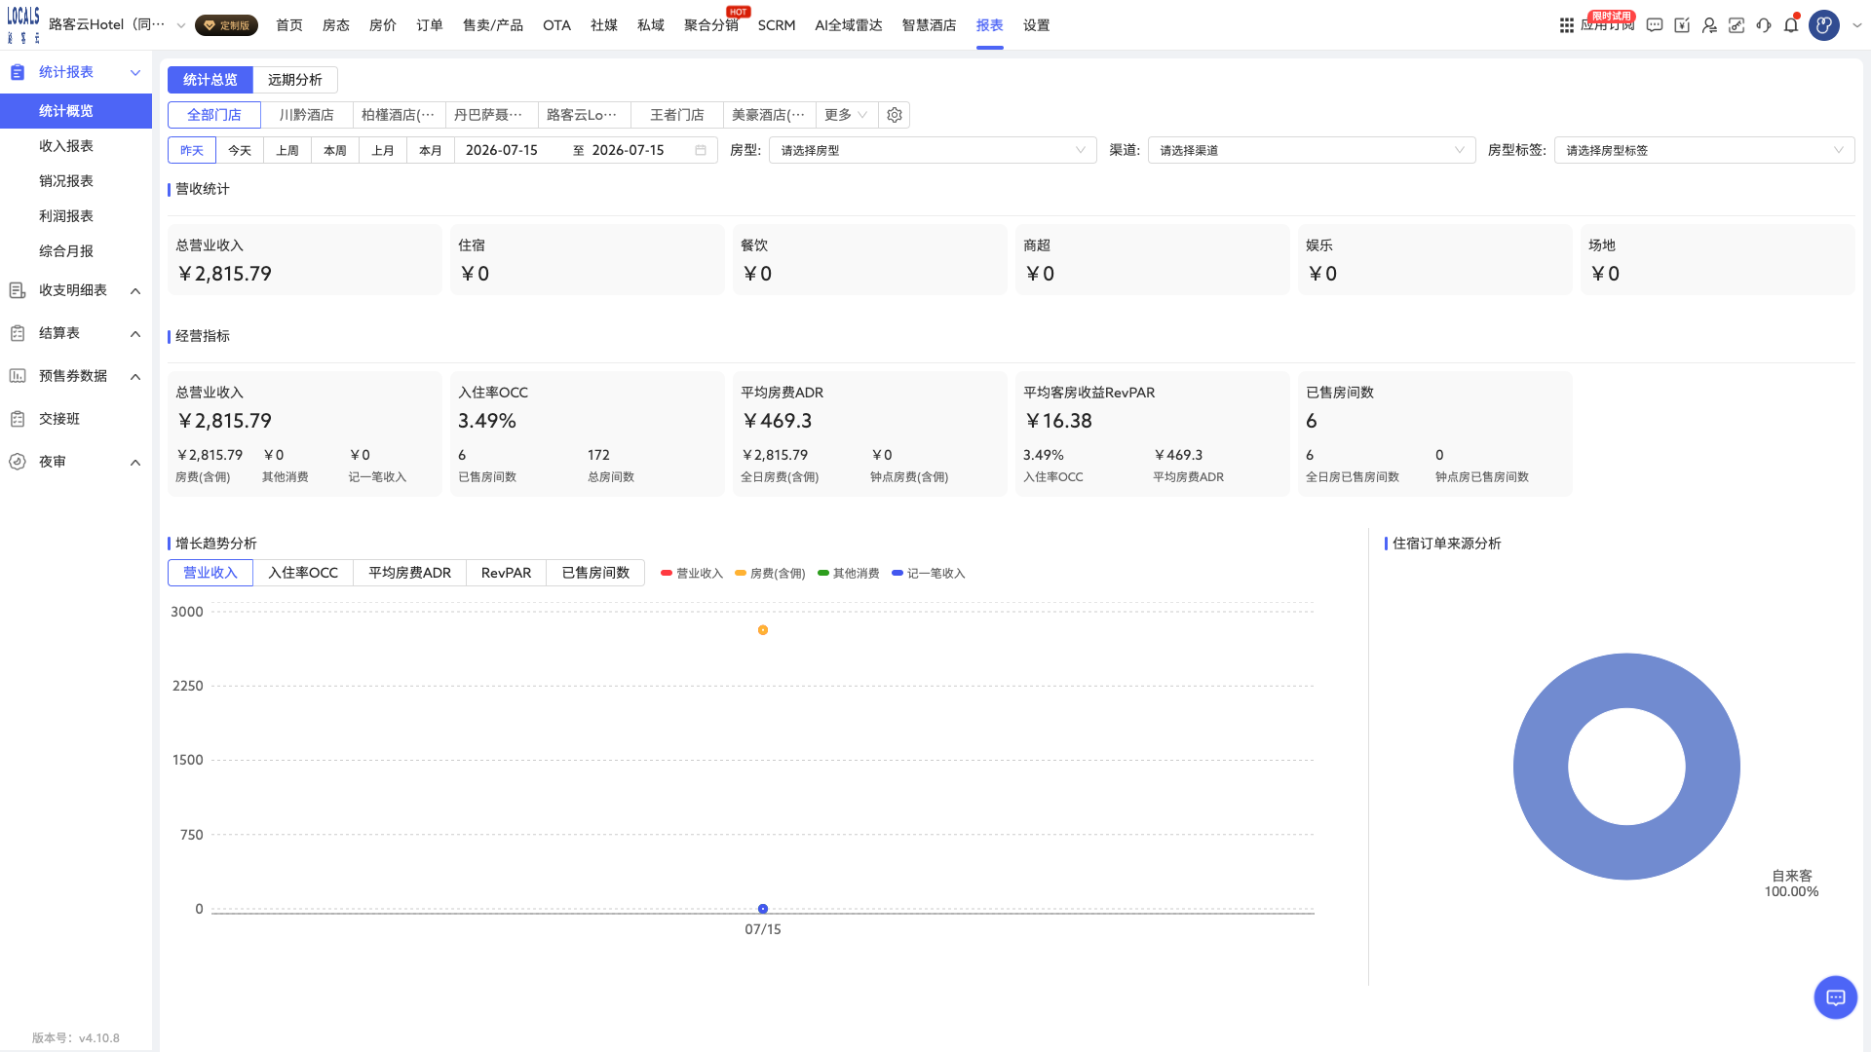The width and height of the screenshot is (1871, 1052).
Task: Select the 本月 date preset
Action: click(431, 150)
